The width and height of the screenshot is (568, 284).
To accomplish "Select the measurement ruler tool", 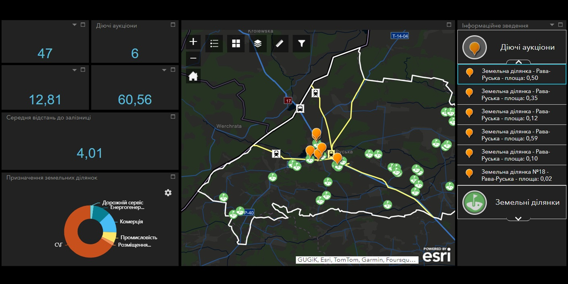I will (280, 44).
